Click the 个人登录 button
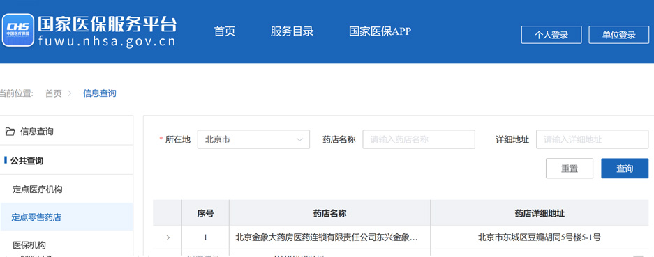Screen dimensions: 654x257 551,35
